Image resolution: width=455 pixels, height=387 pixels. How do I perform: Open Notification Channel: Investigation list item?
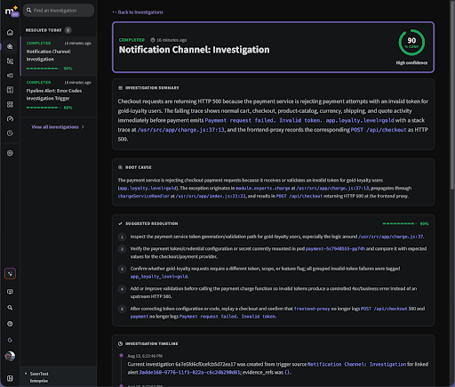click(x=59, y=56)
